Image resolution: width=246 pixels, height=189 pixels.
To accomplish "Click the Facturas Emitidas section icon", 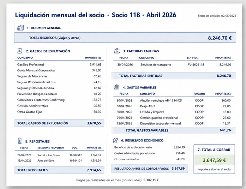I will (x=117, y=51).
